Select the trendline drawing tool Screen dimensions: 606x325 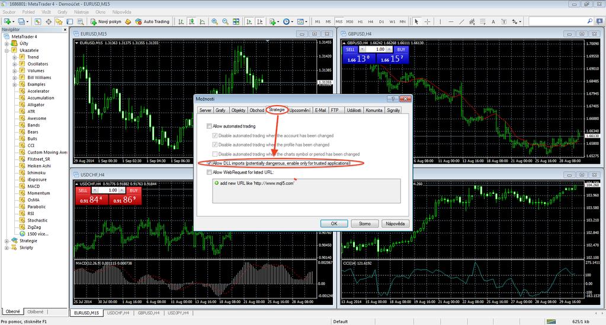coord(461,22)
